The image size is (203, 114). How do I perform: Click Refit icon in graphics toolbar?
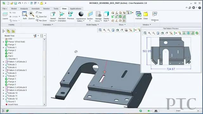[100, 30]
